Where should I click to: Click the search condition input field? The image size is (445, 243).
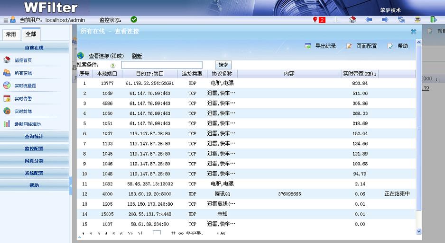(x=162, y=65)
